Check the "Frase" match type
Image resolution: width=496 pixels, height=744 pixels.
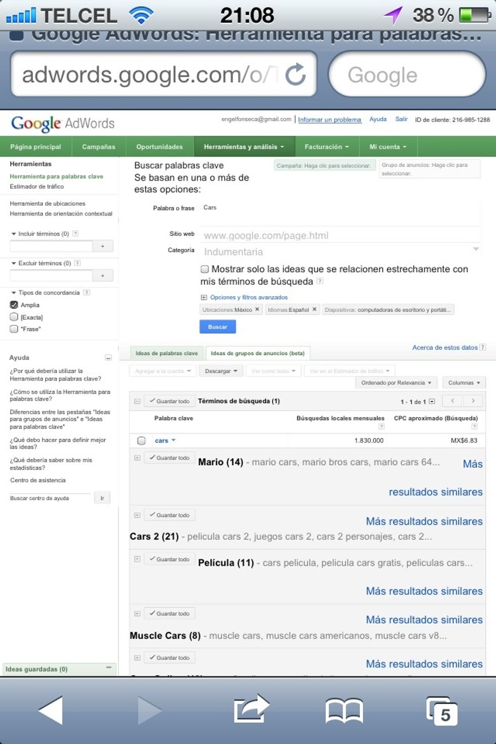(x=14, y=328)
